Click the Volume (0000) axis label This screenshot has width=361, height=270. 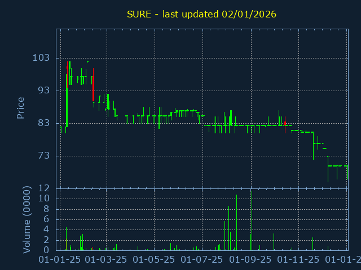click(x=27, y=219)
